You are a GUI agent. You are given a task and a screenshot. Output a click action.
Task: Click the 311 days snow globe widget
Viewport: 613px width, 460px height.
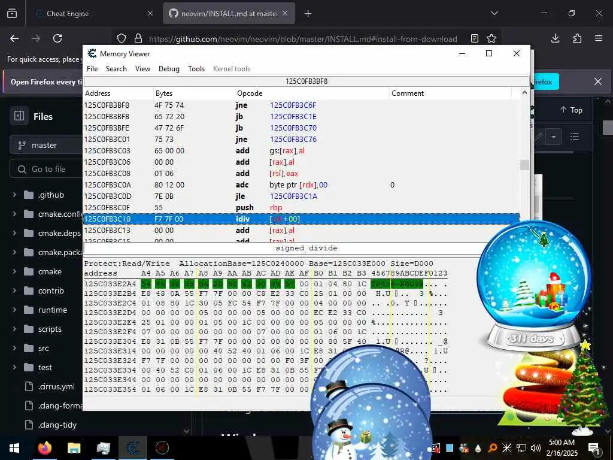533,286
